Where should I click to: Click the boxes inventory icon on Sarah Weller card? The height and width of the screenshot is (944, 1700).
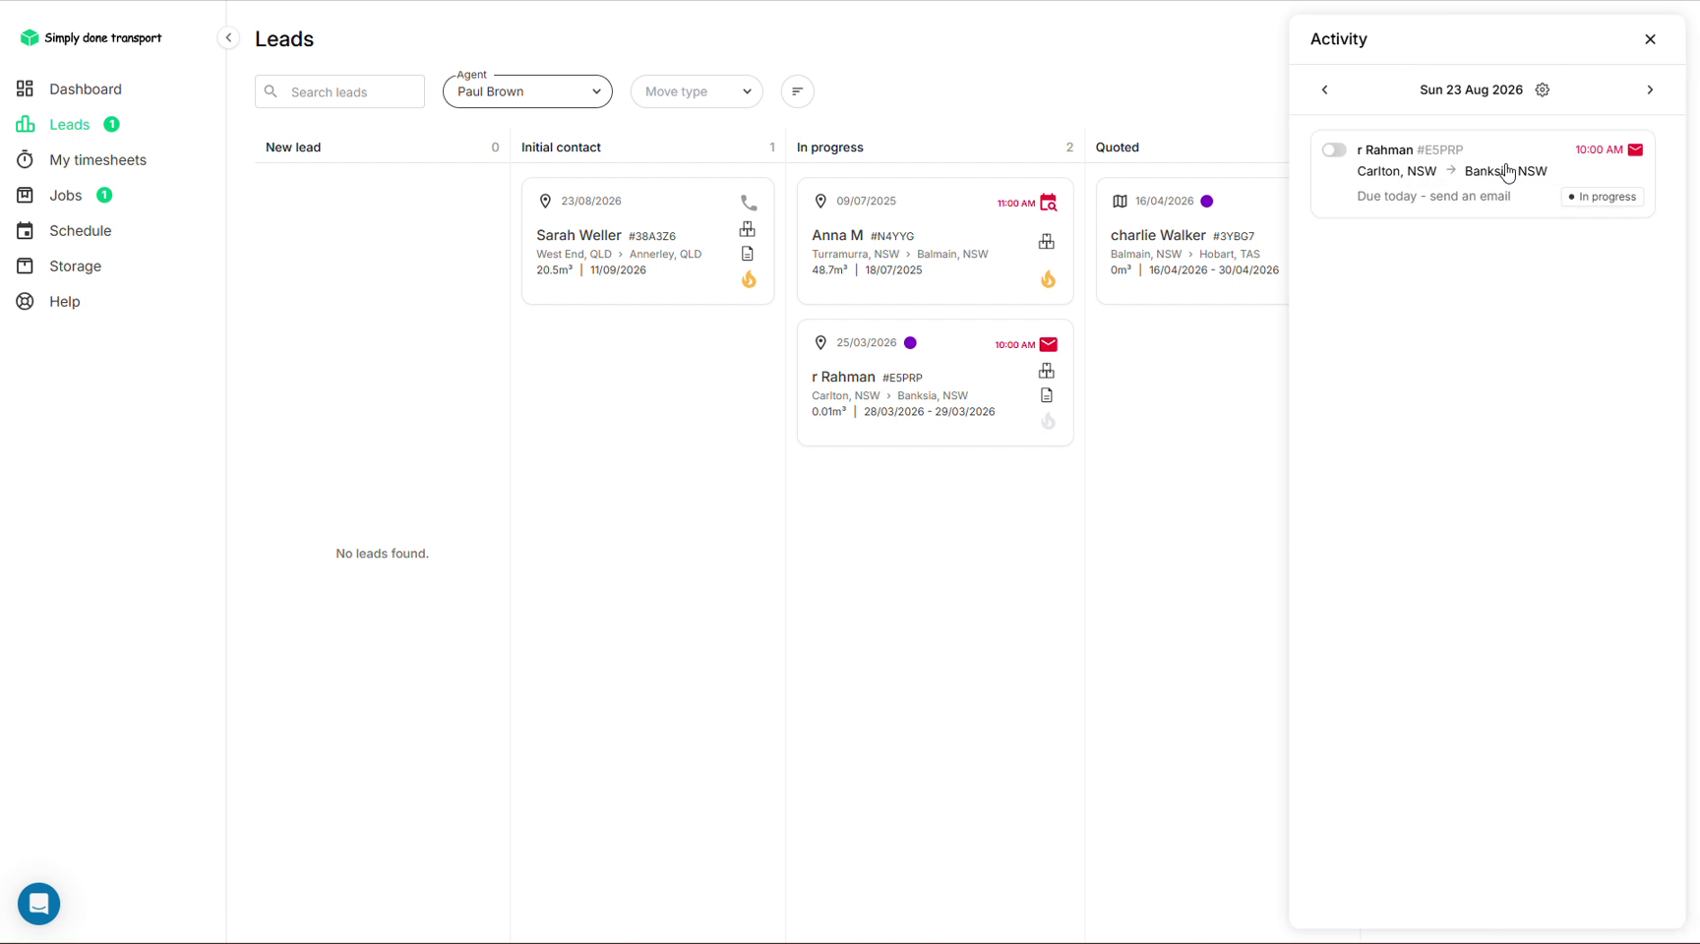click(748, 229)
